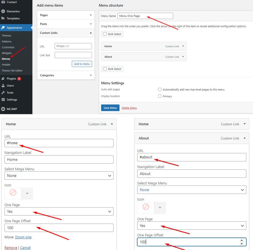Open Theme File Editor submenu item

12,71
